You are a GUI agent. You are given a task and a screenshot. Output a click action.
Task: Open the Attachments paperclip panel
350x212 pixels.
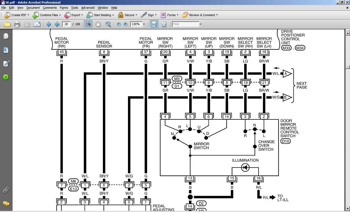coord(6,190)
